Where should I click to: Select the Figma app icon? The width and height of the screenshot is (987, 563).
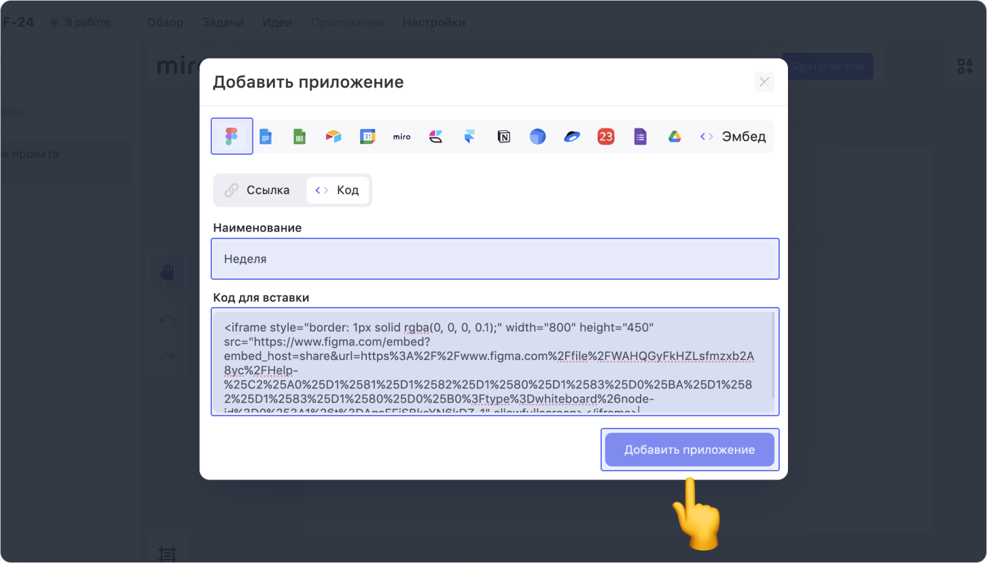pyautogui.click(x=232, y=137)
